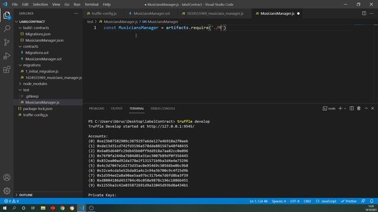The height and width of the screenshot is (212, 378).
Task: Click the errors and warnings status indicator
Action: (11, 201)
